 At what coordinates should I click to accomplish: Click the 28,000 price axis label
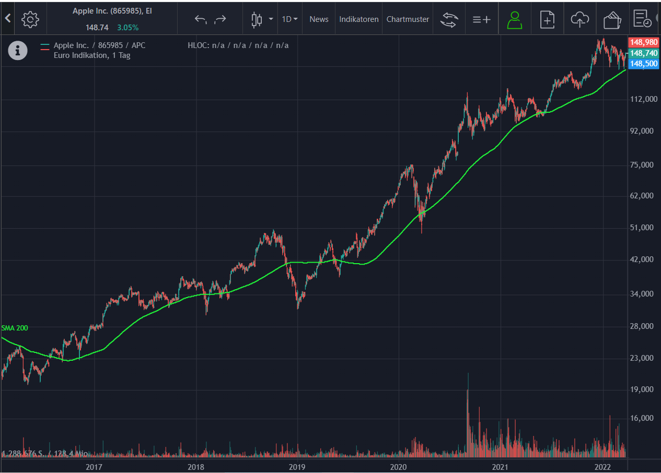coord(641,326)
